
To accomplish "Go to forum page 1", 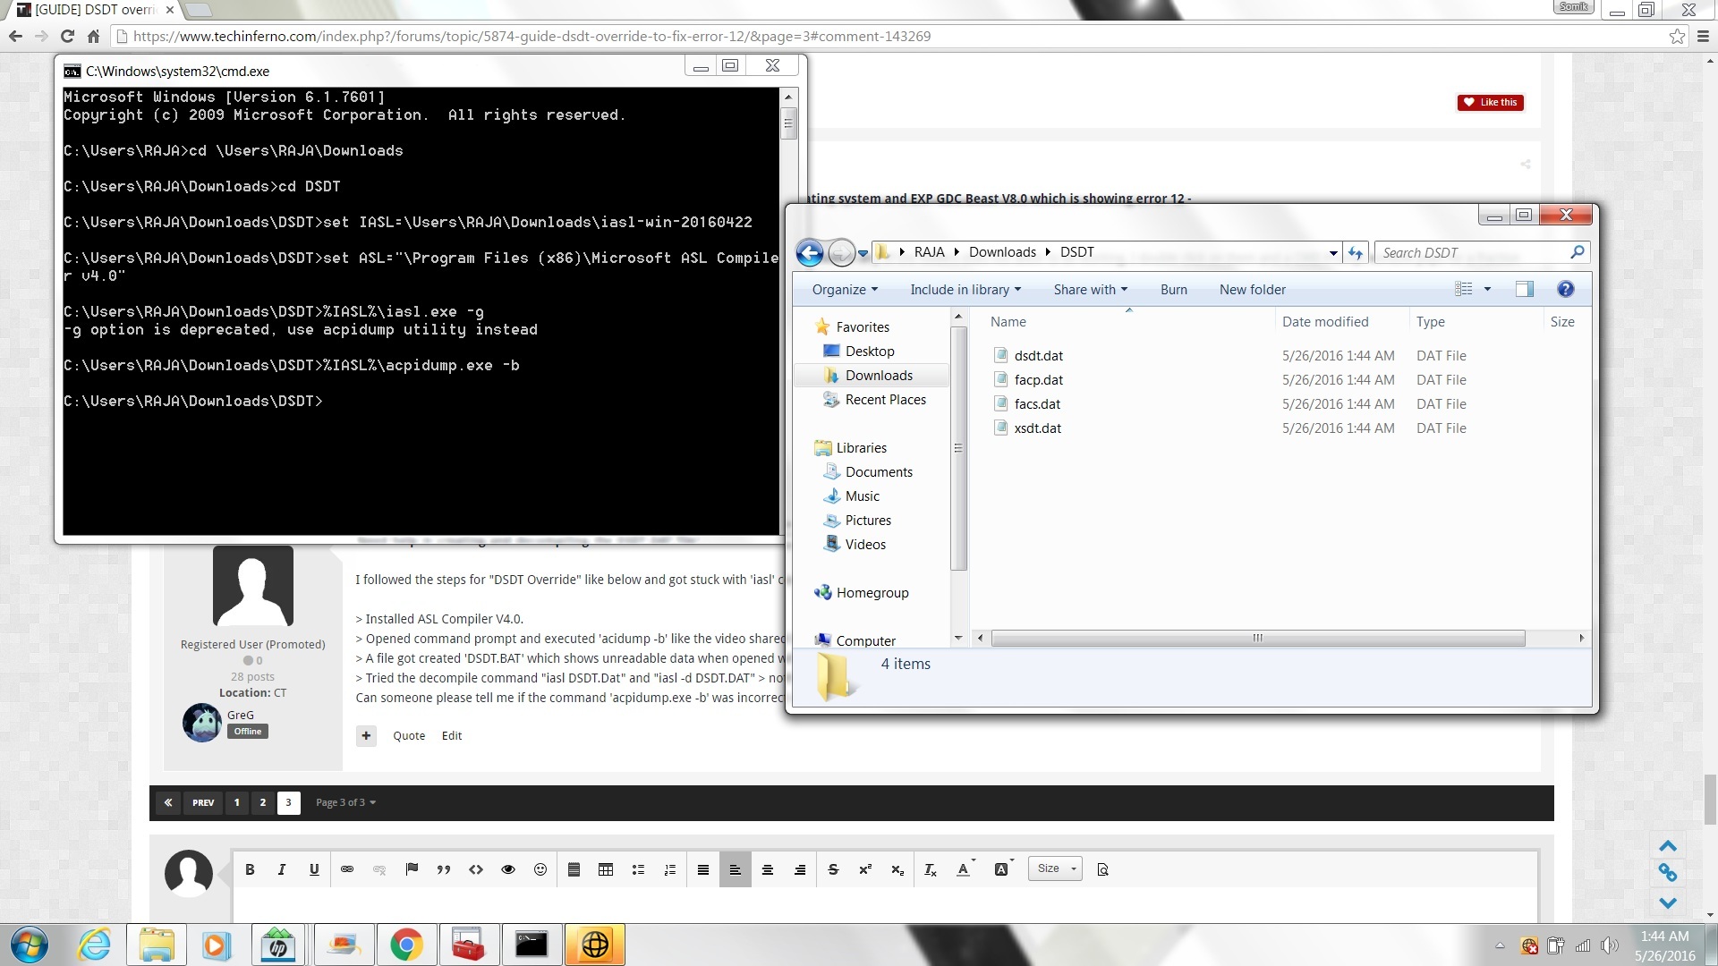I will point(236,803).
